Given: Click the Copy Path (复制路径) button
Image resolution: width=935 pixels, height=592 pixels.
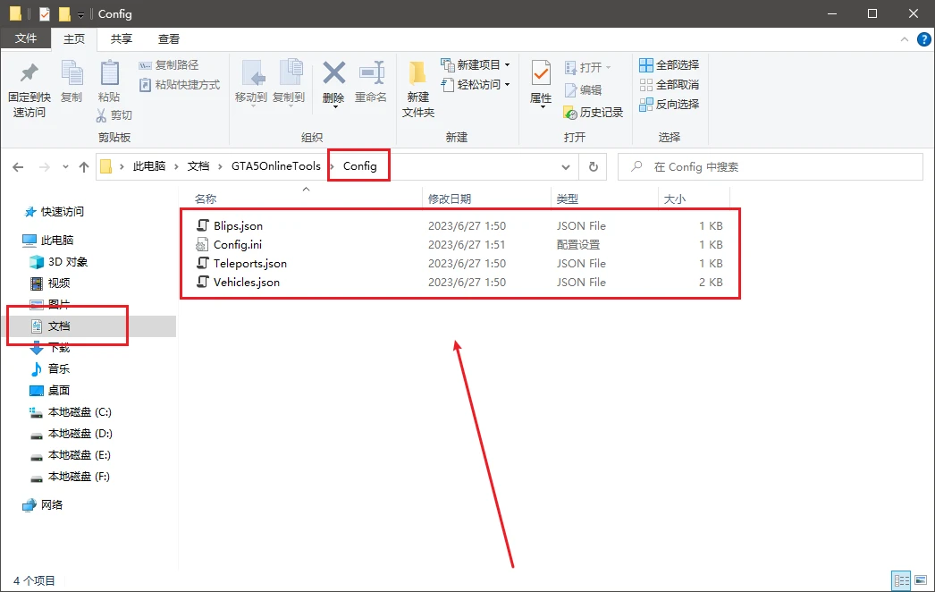Looking at the screenshot, I should [169, 65].
